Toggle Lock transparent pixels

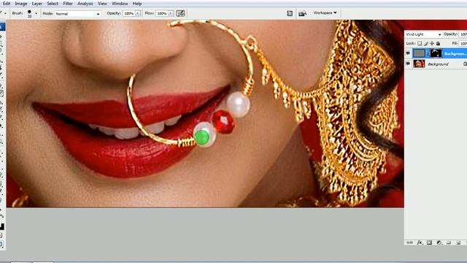(420, 44)
